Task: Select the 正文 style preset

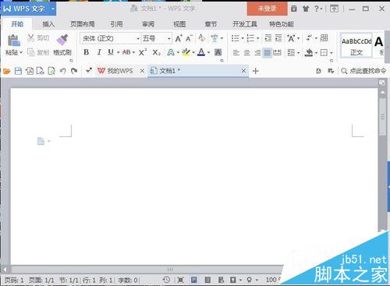Action: (356, 46)
